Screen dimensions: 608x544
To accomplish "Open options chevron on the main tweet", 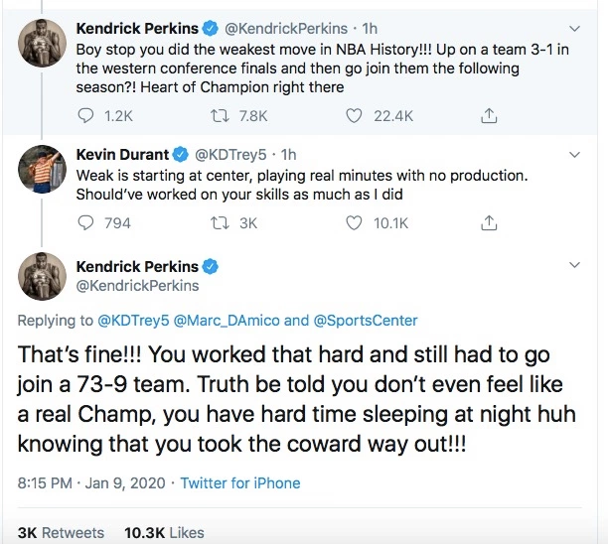I will coord(575,265).
